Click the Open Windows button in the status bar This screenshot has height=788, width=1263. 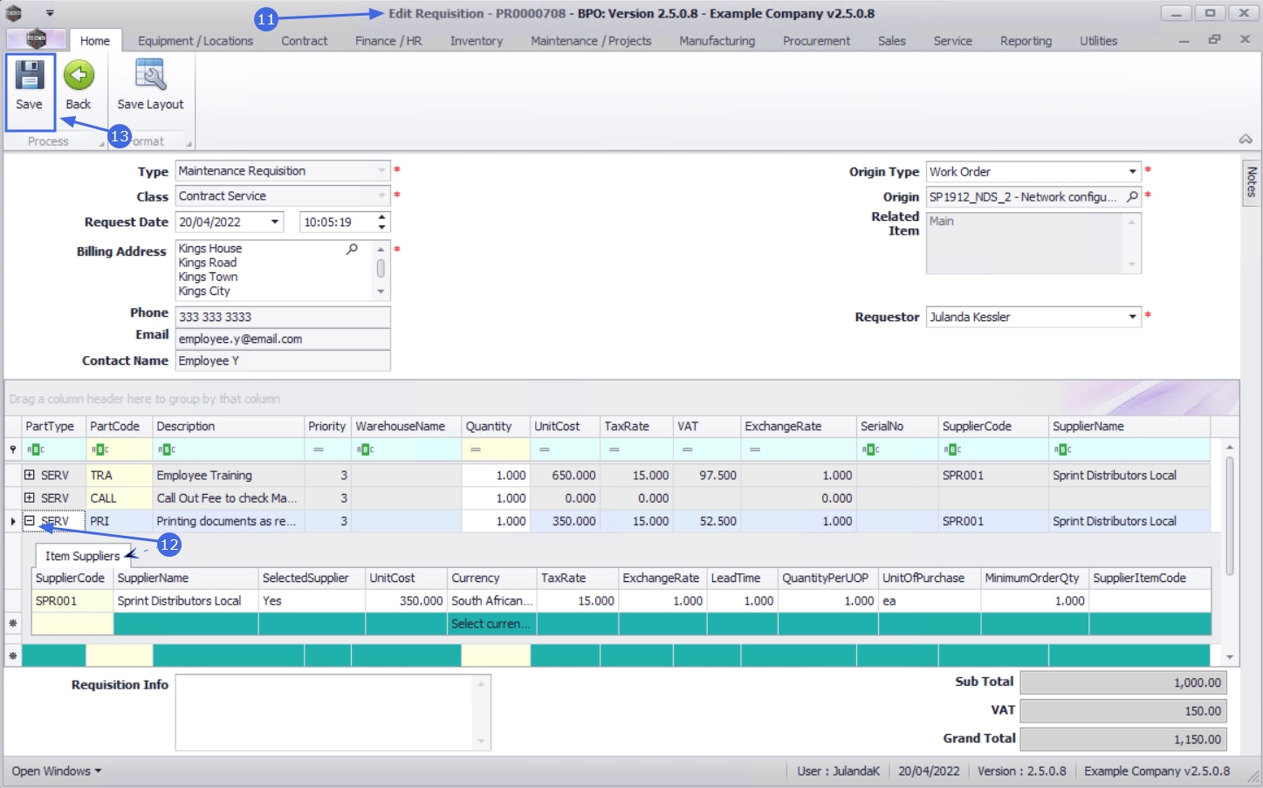click(56, 771)
